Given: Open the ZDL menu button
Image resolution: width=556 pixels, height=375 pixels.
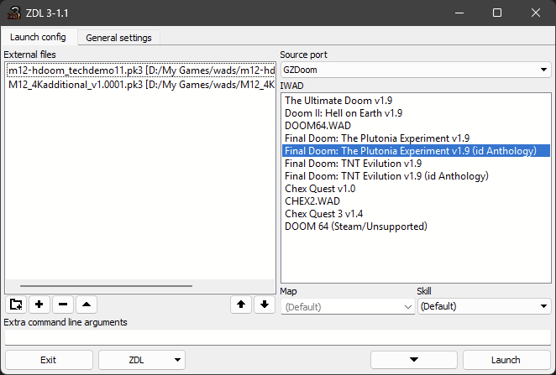Looking at the screenshot, I should pyautogui.click(x=142, y=360).
